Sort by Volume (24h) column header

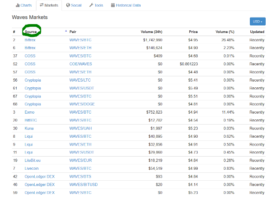coord(151,32)
